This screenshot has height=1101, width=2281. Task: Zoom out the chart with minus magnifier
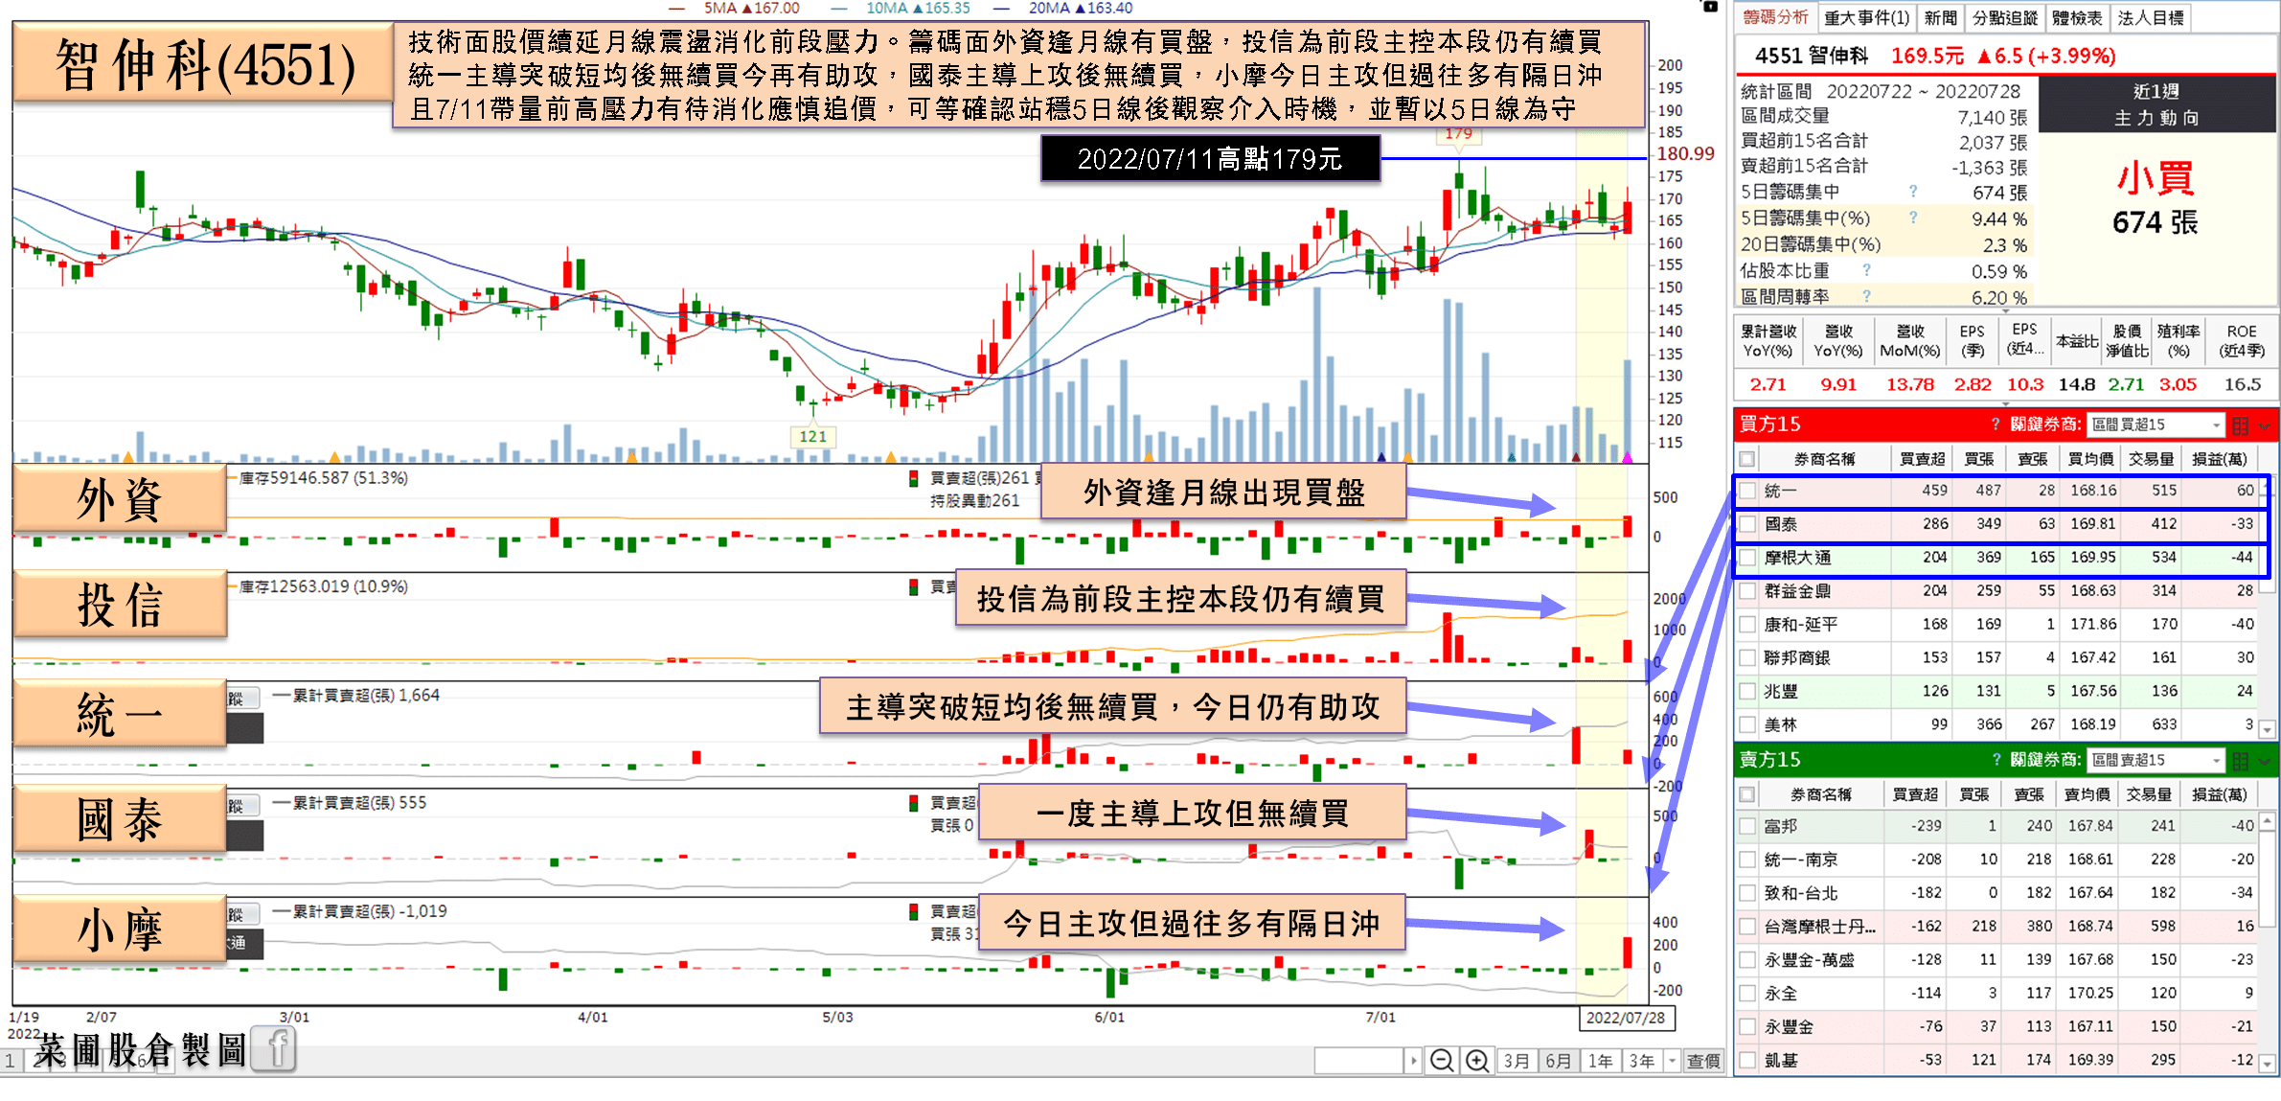coord(1442,1061)
